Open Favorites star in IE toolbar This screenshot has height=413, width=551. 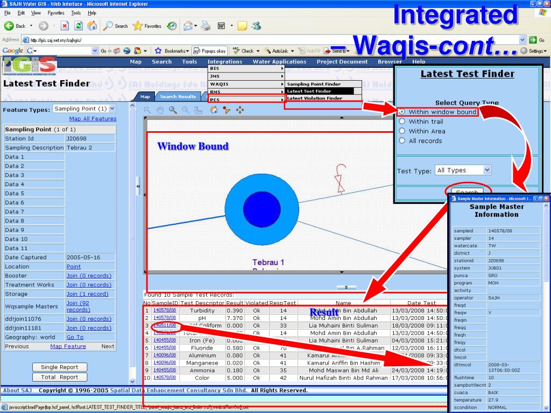(146, 26)
